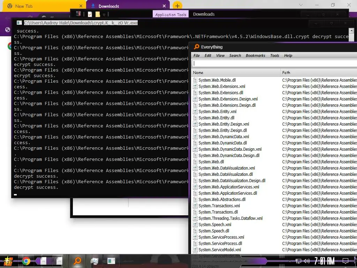Click the Properties checkmark quick access icon
Image resolution: width=357 pixels, height=268 pixels.
click(x=90, y=14)
